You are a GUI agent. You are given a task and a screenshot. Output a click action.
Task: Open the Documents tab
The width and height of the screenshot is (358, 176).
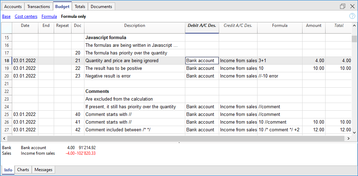tap(102, 7)
